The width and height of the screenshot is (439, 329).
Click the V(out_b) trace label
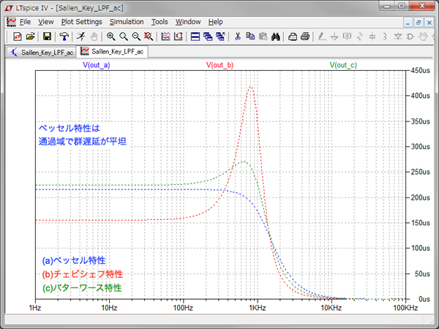click(220, 65)
